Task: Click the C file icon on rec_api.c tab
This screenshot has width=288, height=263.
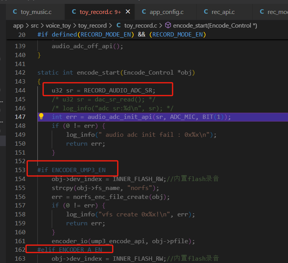Action: pos(206,12)
